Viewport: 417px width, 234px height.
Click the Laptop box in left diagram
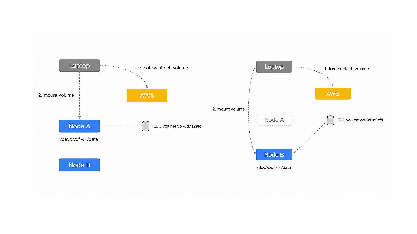[79, 65]
